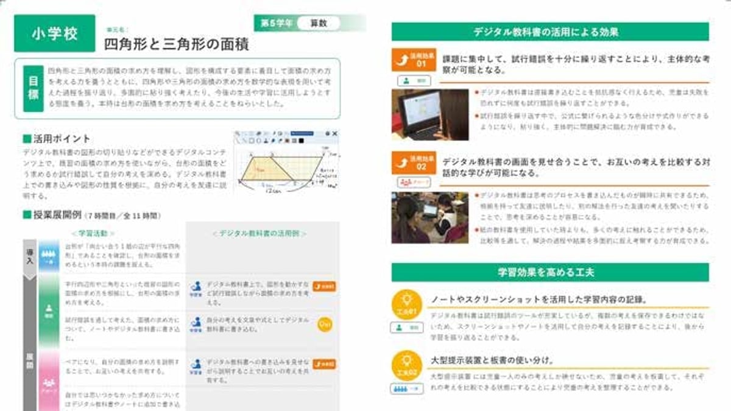731x411 pixels.
Task: Select the 工夫02 lightbulb circle icon
Action: click(x=406, y=365)
